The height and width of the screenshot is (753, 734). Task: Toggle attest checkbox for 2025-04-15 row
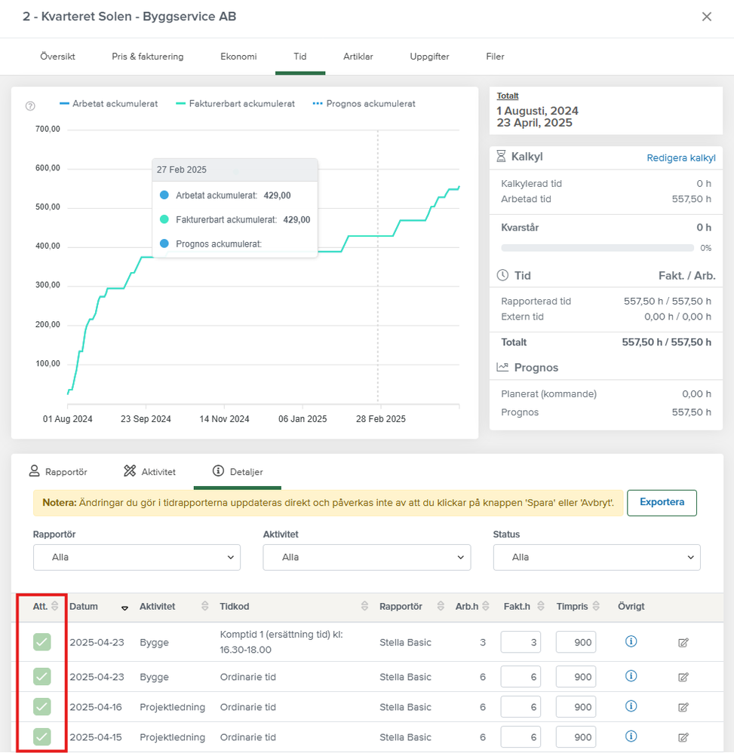[x=41, y=736]
